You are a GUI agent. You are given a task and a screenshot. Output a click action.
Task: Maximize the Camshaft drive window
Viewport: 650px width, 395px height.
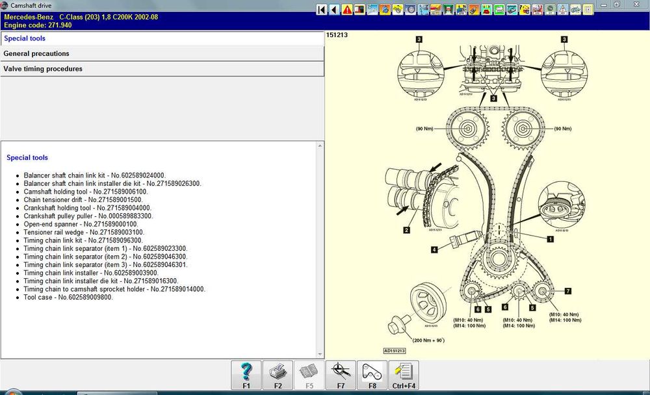point(617,5)
